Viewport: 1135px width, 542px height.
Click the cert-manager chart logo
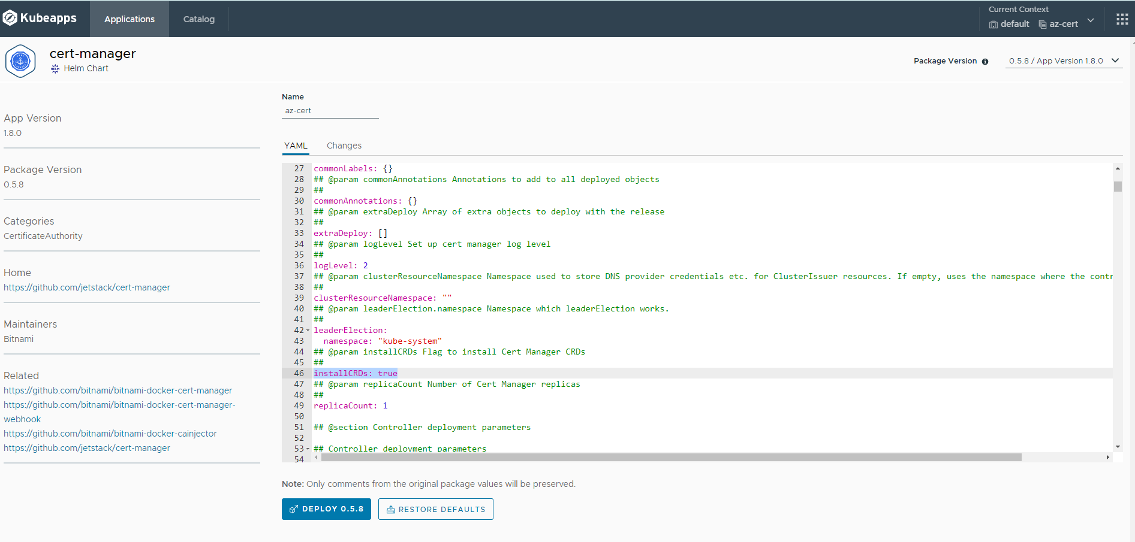(20, 61)
